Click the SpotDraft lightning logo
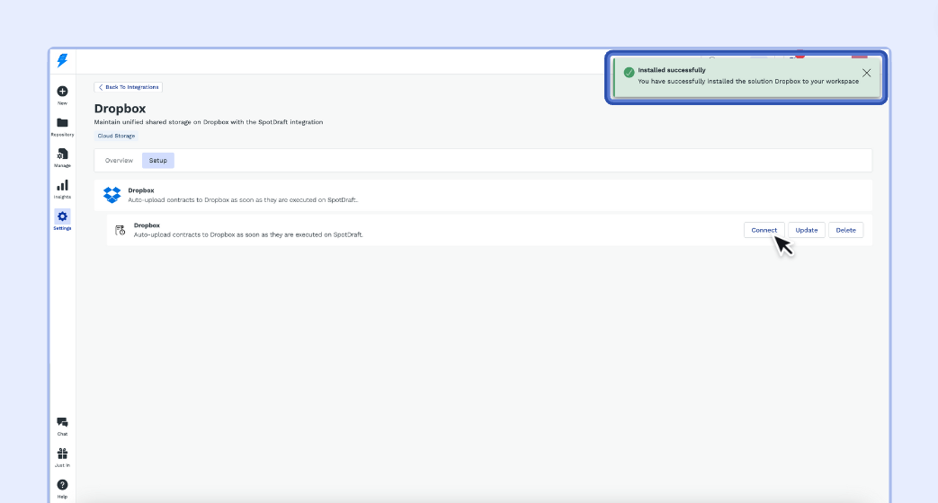 (x=62, y=60)
